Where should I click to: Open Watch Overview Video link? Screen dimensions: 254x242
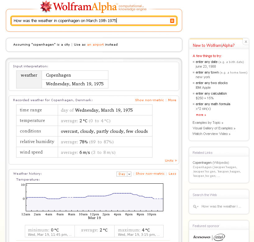211,134
